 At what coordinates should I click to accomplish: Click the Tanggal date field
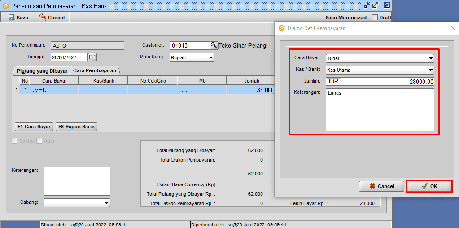pos(70,57)
